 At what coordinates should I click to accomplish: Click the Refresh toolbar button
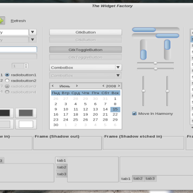[18, 21]
